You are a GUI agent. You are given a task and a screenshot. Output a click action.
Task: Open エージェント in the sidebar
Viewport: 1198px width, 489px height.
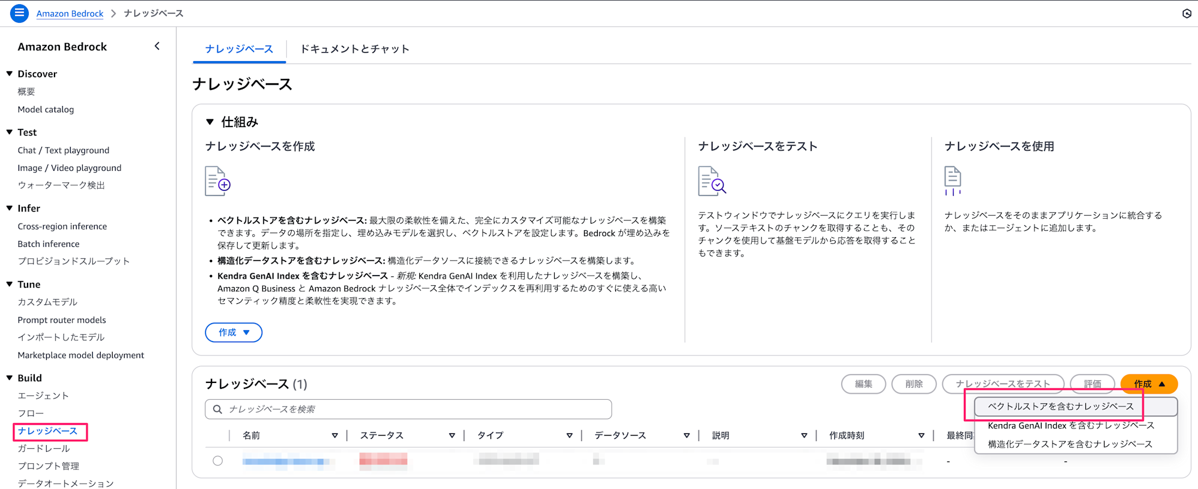tap(43, 396)
